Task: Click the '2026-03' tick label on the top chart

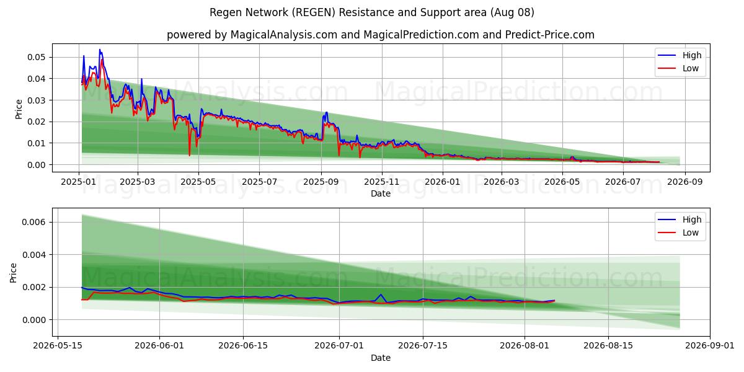Action: pyautogui.click(x=501, y=182)
